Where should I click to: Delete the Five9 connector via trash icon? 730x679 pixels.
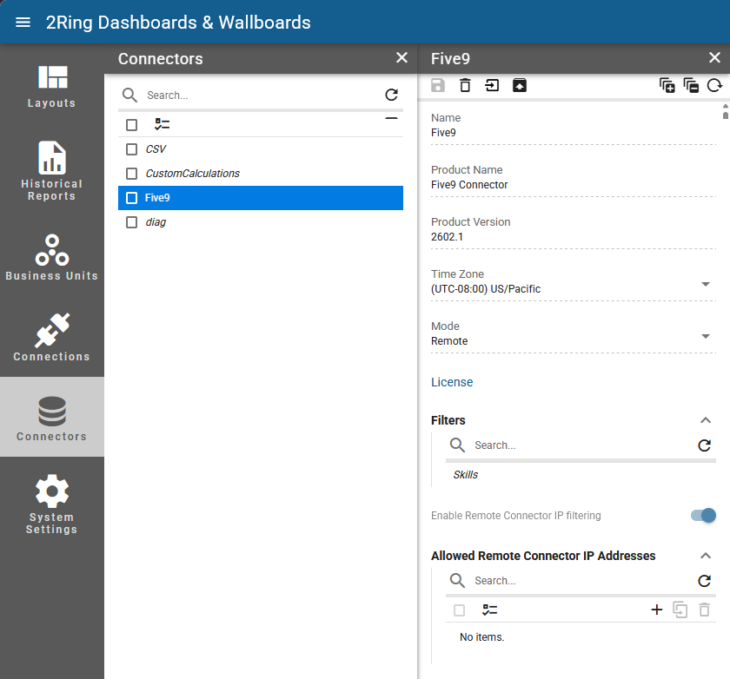(x=465, y=86)
